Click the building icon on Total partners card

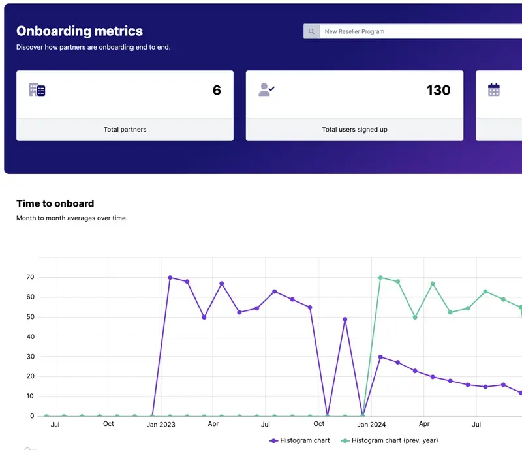pyautogui.click(x=37, y=90)
